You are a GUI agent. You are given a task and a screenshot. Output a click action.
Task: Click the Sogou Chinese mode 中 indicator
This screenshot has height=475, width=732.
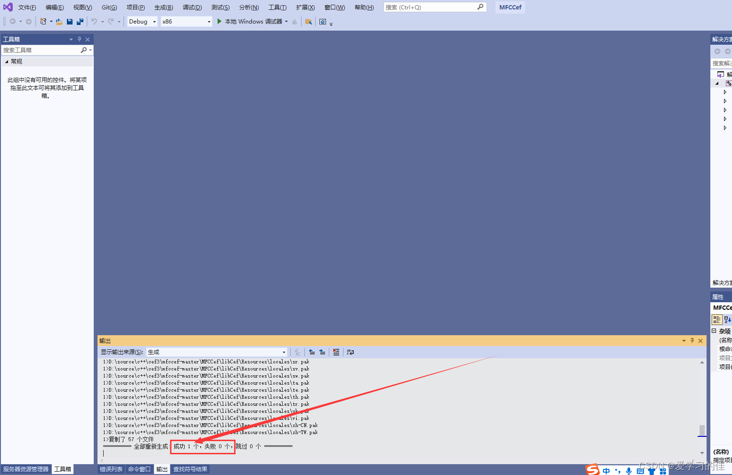point(606,471)
